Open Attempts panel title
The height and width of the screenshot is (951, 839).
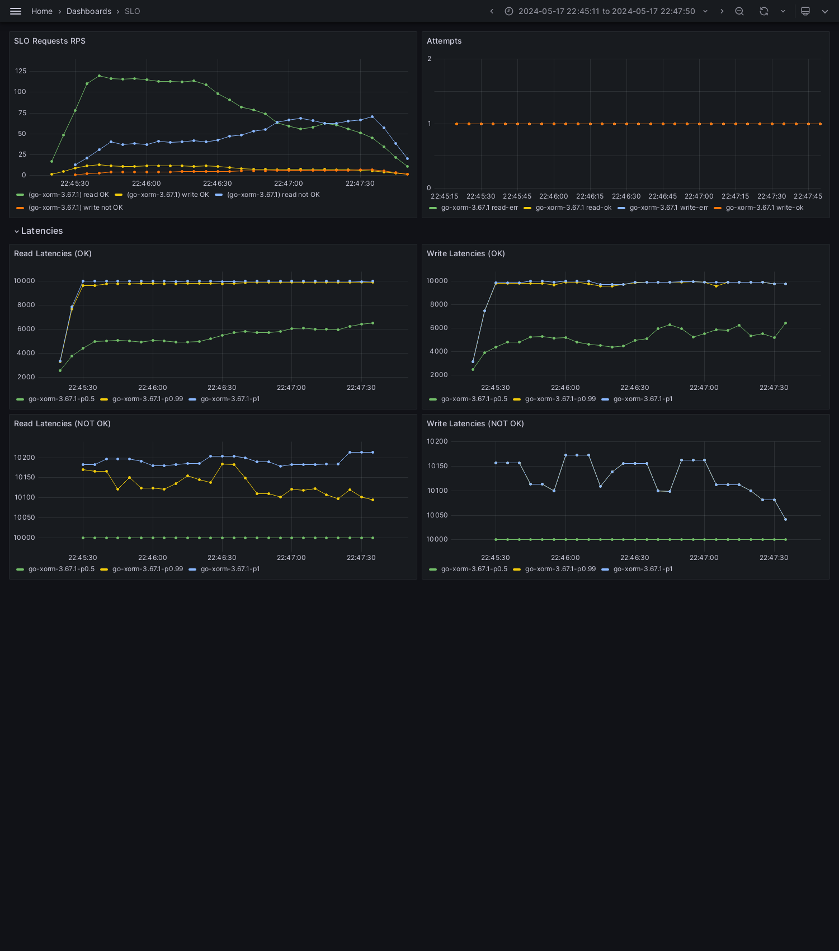tap(444, 41)
